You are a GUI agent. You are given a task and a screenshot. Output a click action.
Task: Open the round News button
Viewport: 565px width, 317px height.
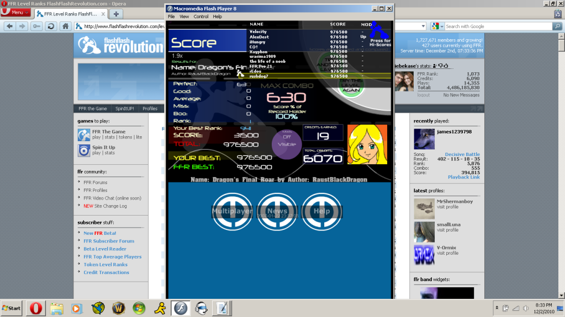click(277, 211)
